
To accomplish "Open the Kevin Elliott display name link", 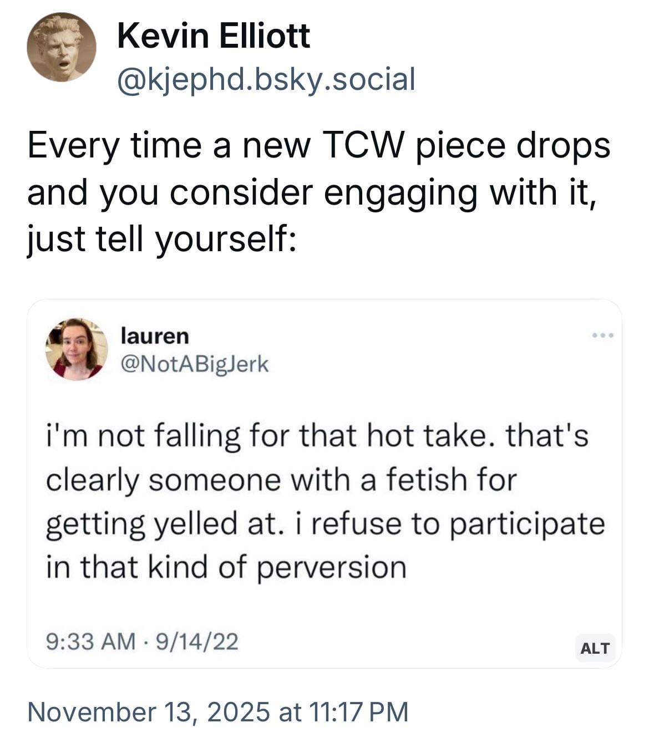I will pos(214,36).
